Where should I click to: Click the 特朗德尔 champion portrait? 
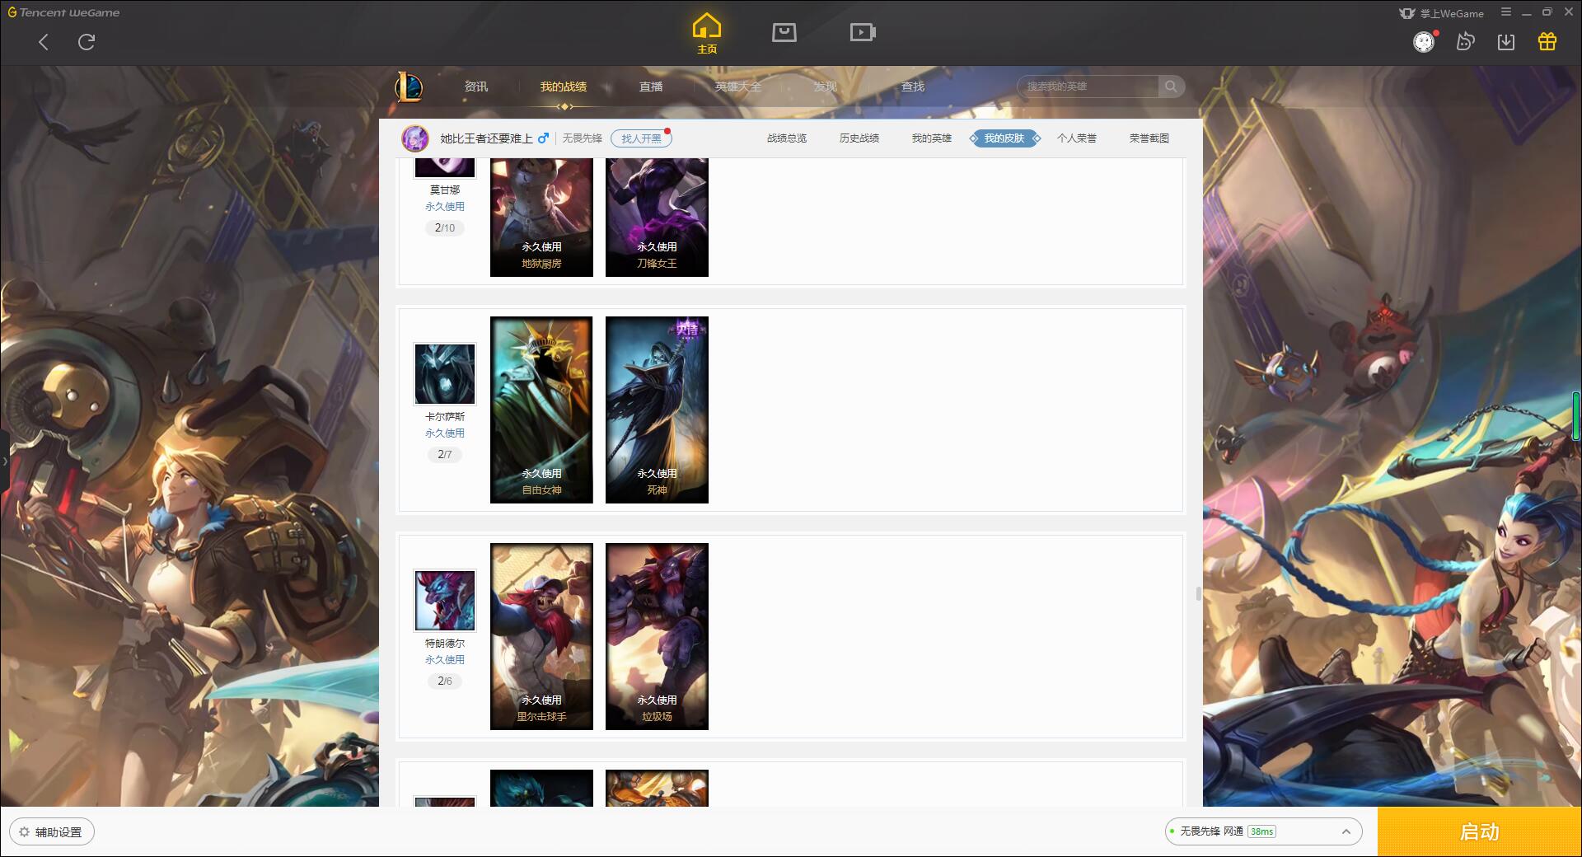(x=445, y=601)
